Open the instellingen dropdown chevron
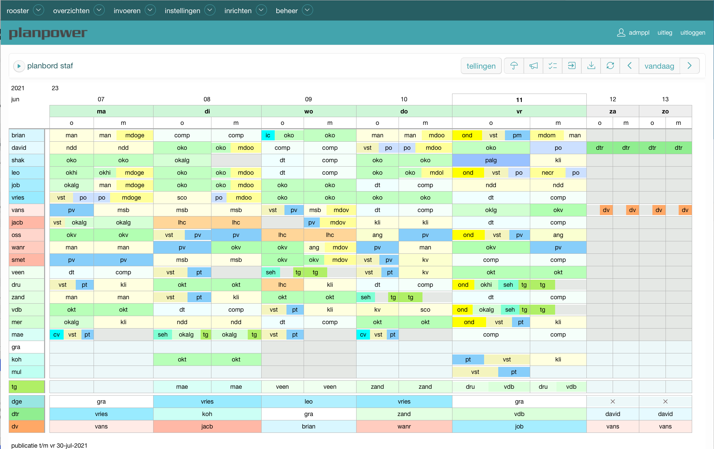This screenshot has height=449, width=714. 210,10
